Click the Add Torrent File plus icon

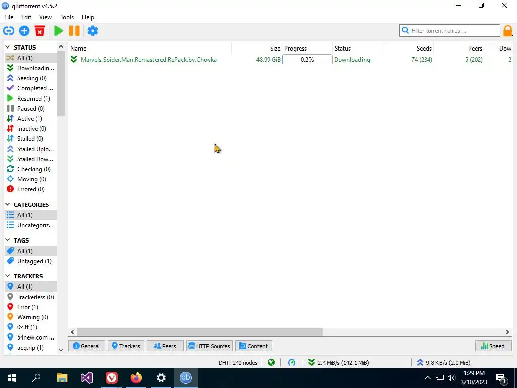[x=24, y=31]
